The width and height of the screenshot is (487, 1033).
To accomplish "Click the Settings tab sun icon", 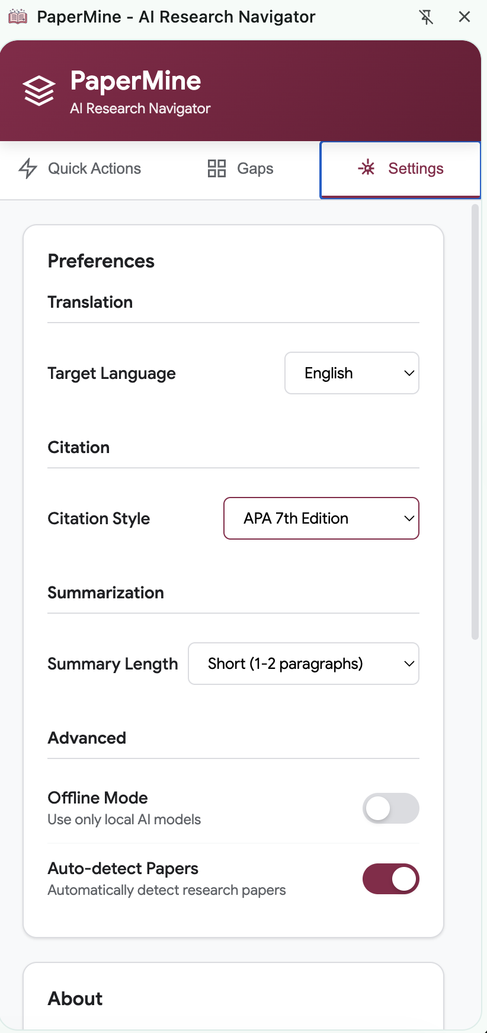I will (x=367, y=168).
